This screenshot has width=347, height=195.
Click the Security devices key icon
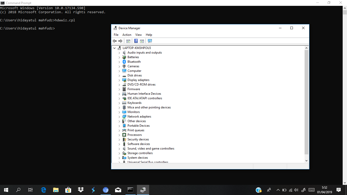click(x=124, y=139)
